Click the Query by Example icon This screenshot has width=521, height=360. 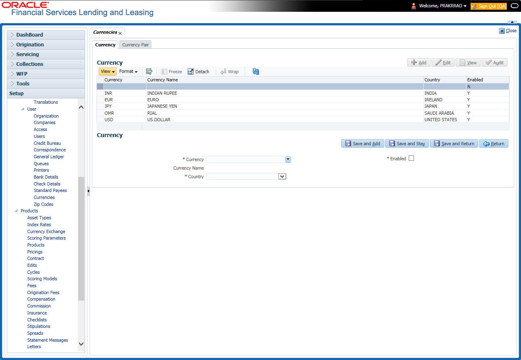coord(149,72)
